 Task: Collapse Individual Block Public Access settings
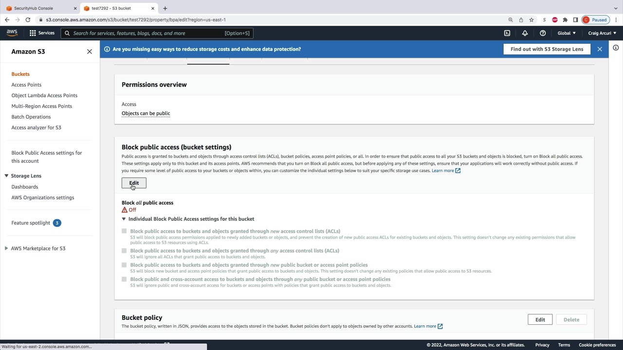pos(124,219)
